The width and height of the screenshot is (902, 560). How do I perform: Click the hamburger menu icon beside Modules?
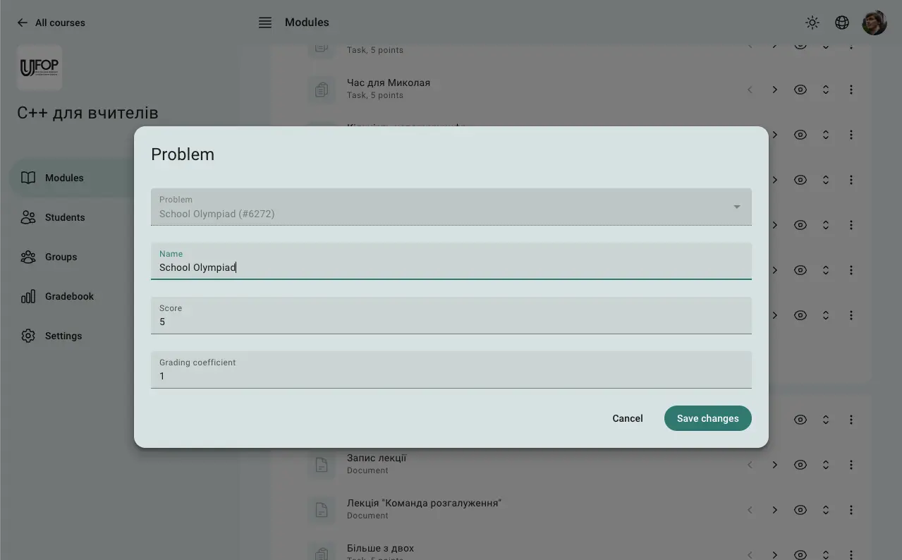265,23
